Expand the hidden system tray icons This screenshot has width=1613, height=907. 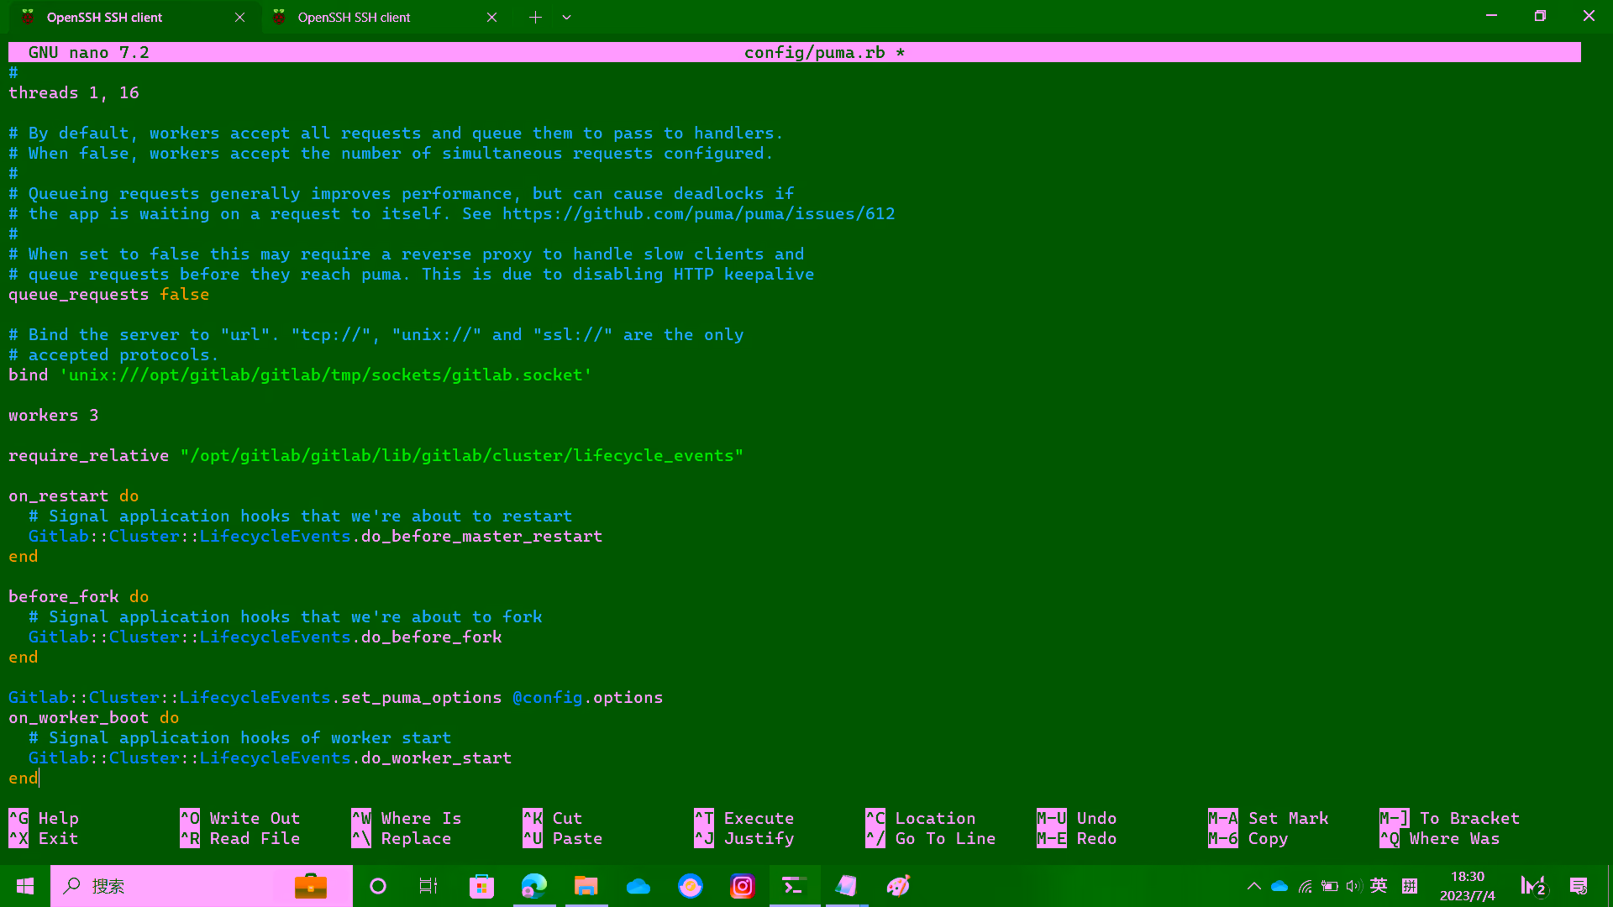1254,886
